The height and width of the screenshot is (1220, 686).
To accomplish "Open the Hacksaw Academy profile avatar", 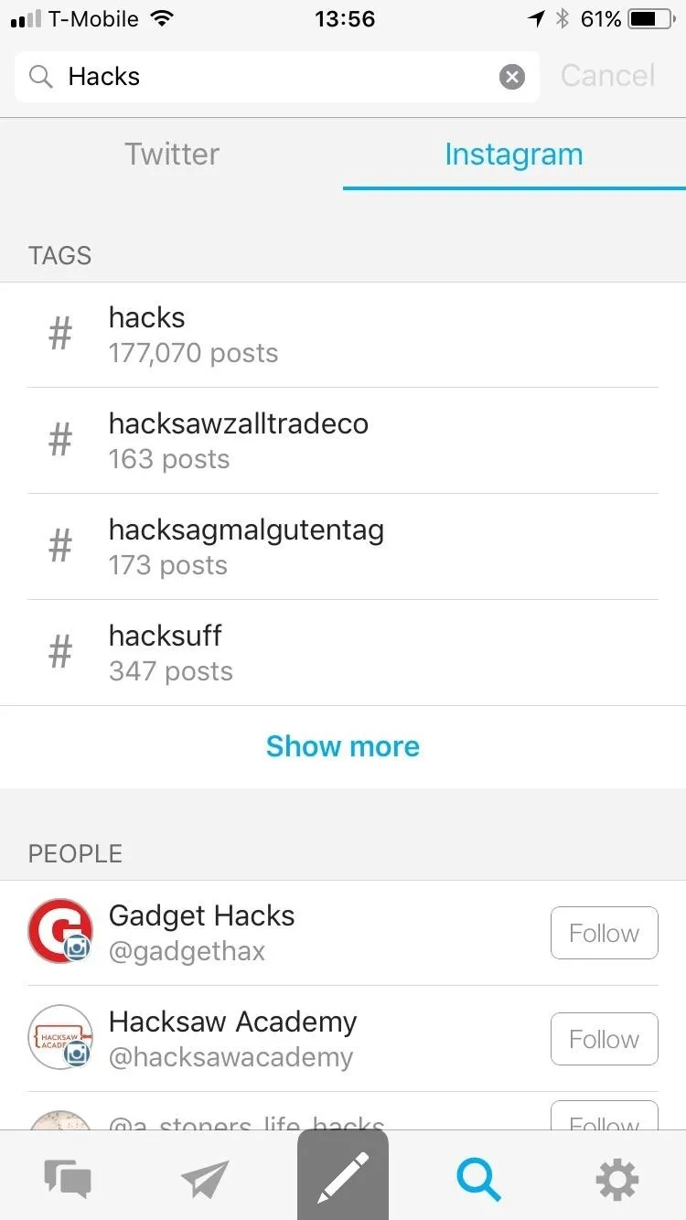I will pos(60,1037).
